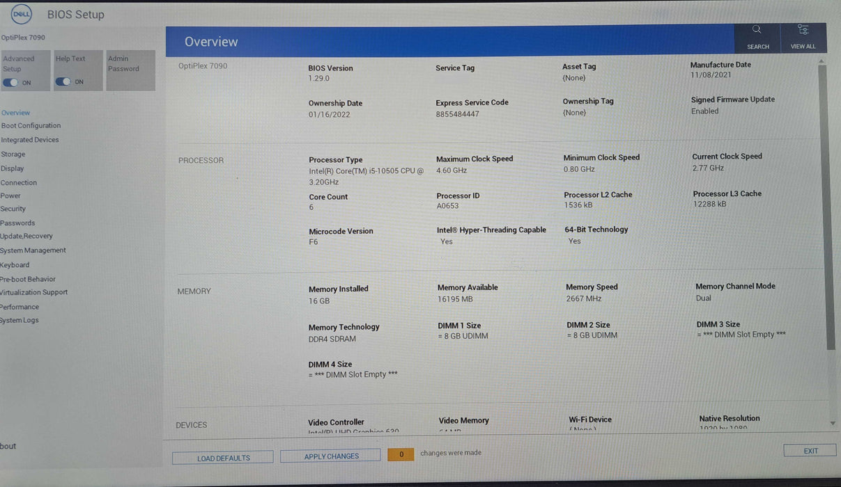Open Boot Configuration section
The image size is (841, 487).
[31, 126]
